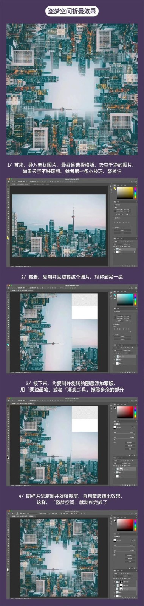Click cyan foreground swatch in step 2 toolbar
Viewport: 144px width, 606px height.
pyautogui.click(x=7, y=344)
